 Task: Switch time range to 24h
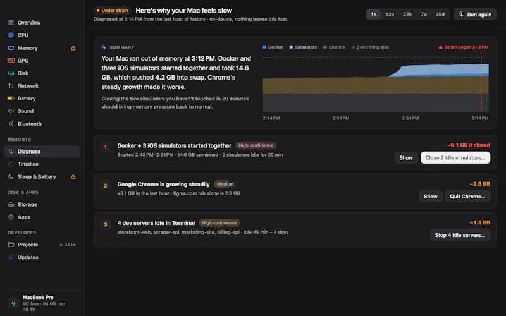[407, 15]
